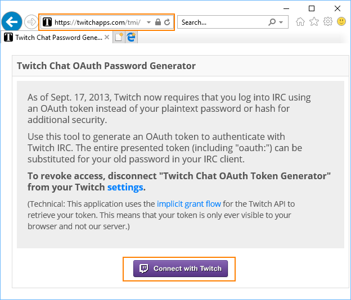Click the Twitch Chat OAuth Password Generator heading
351x300 pixels.
pos(106,66)
